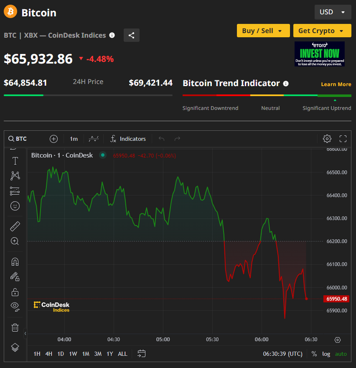This screenshot has width=356, height=368.
Task: Toggle log scale on price axis
Action: point(326,354)
